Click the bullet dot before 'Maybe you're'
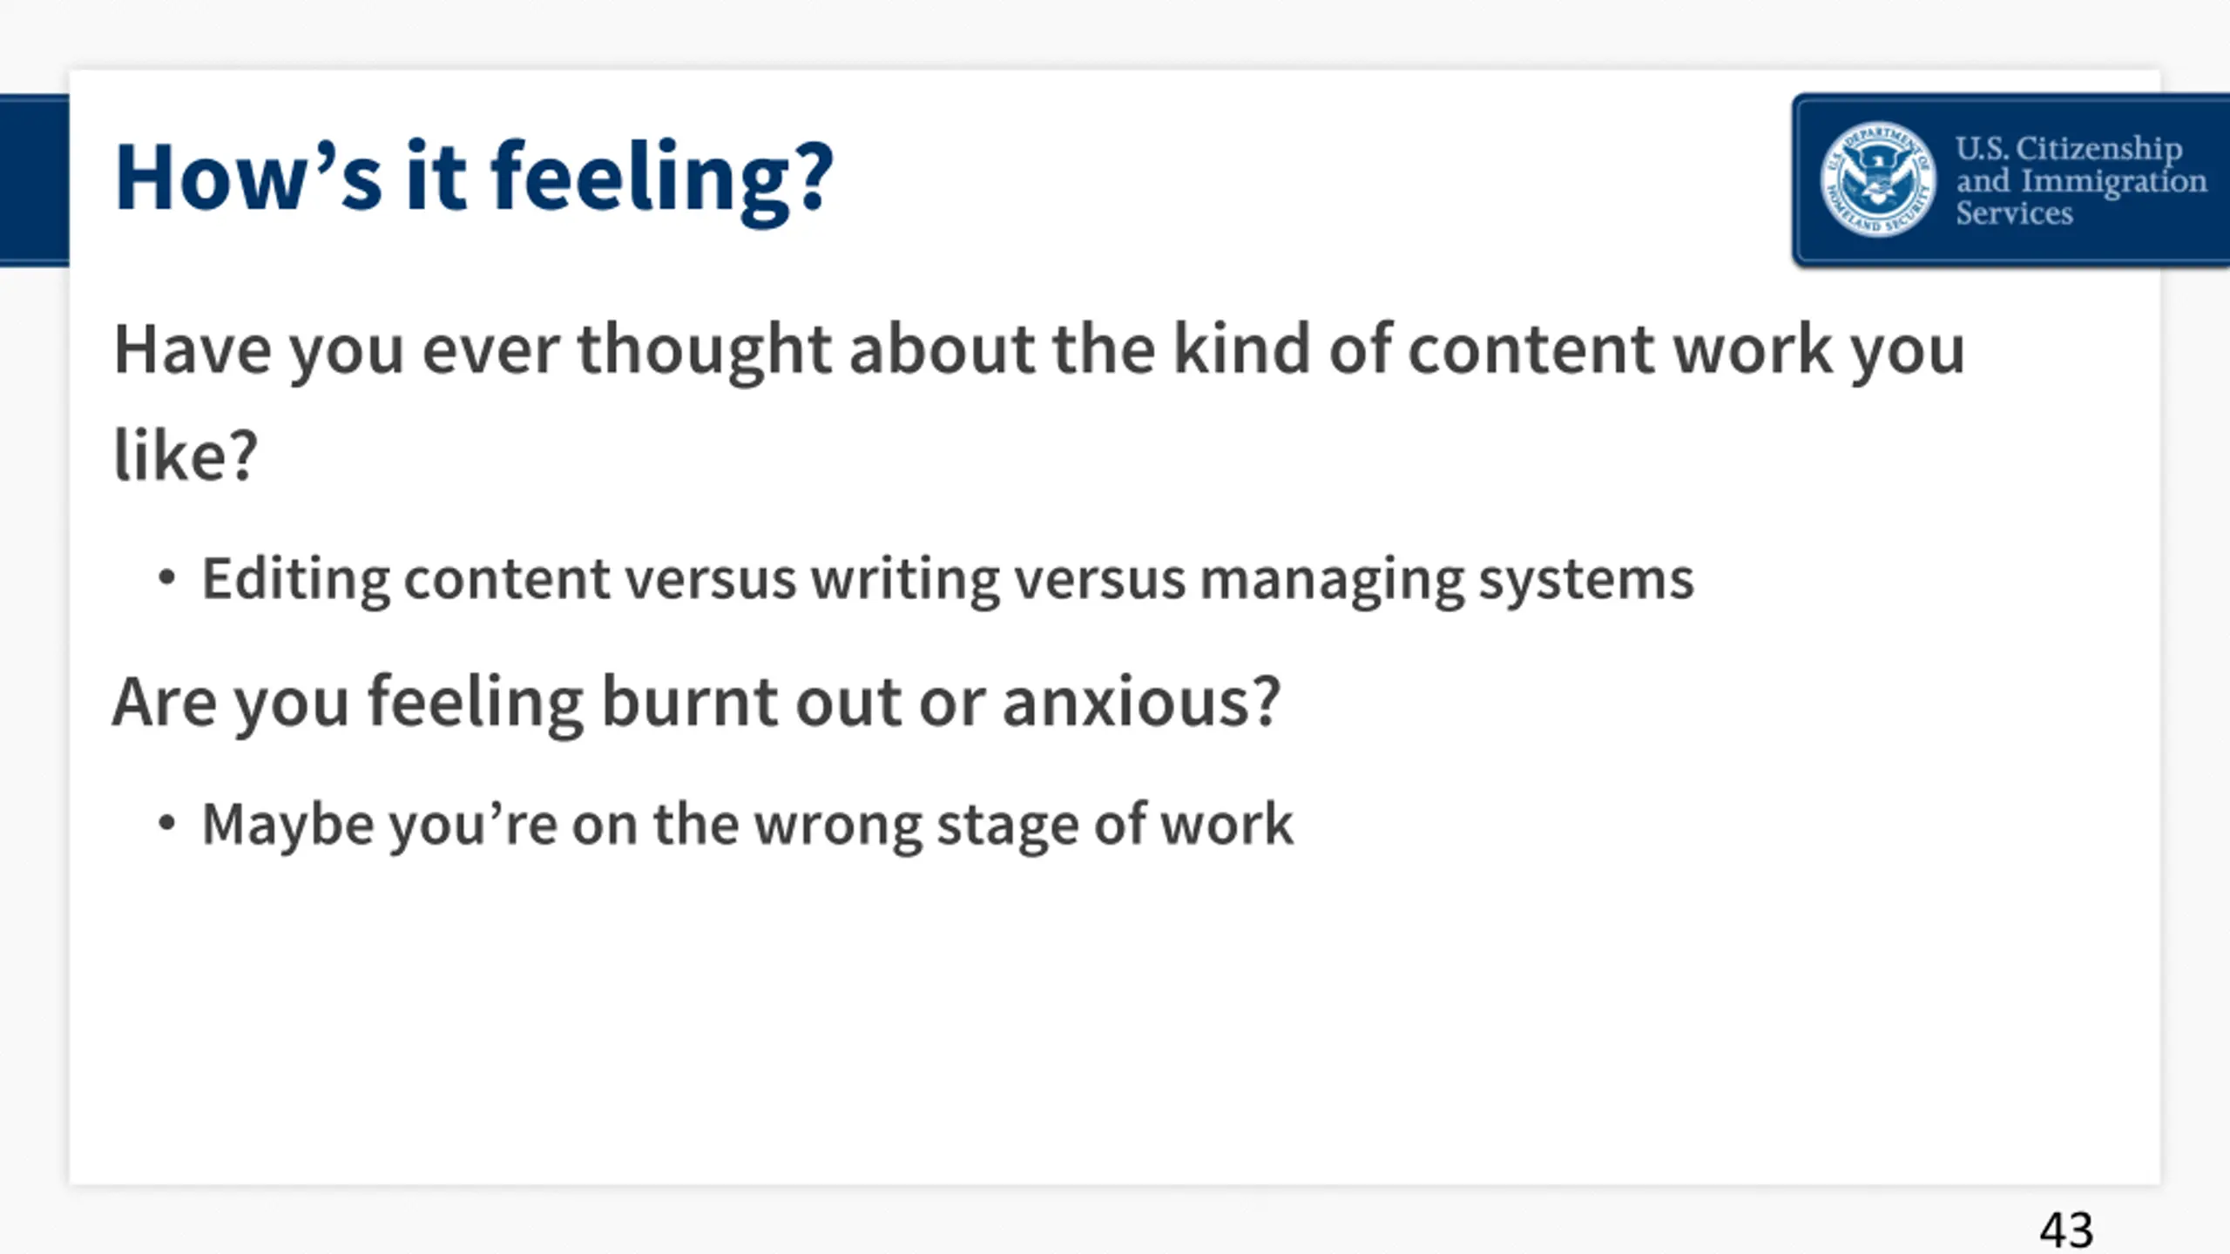This screenshot has width=2230, height=1254. [166, 823]
